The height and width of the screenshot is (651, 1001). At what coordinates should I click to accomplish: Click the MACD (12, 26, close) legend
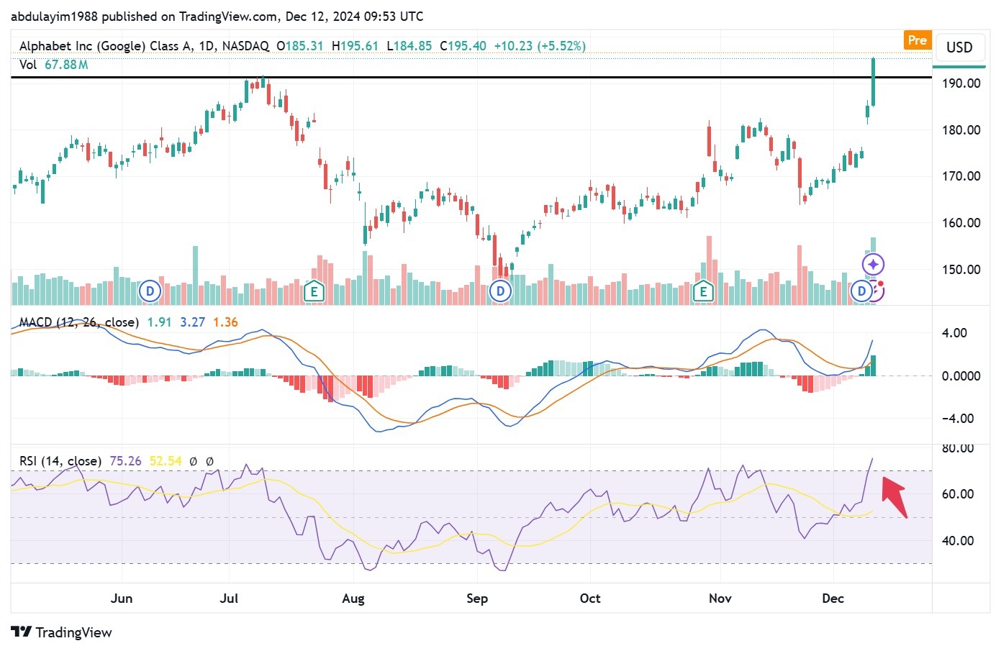click(79, 322)
